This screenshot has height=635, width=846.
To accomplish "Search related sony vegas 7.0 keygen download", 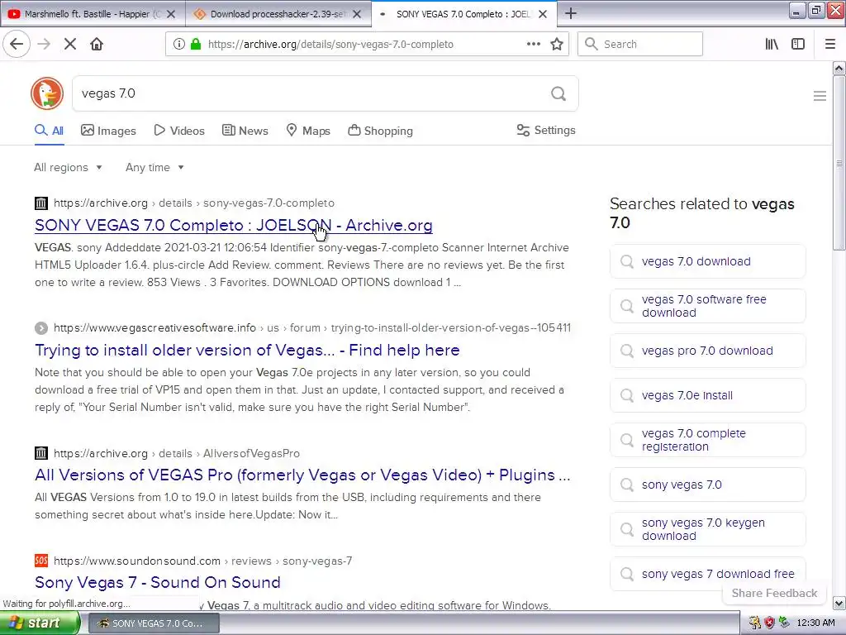I will tap(708, 530).
